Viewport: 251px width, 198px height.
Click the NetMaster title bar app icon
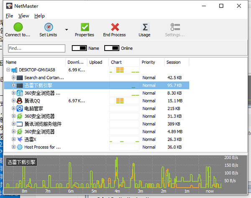[x=9, y=6]
